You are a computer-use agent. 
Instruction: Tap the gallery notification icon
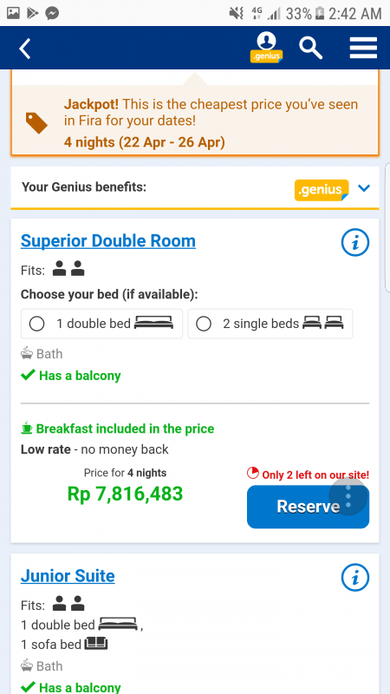13,13
